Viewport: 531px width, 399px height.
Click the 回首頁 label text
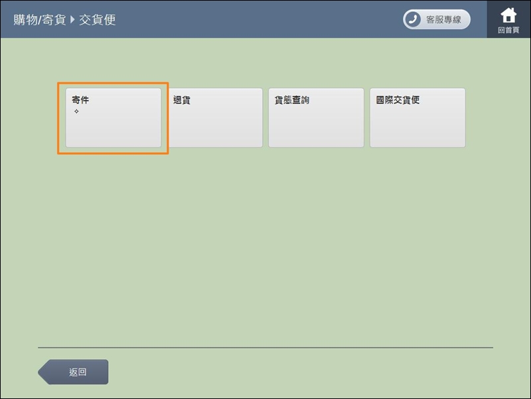(508, 31)
